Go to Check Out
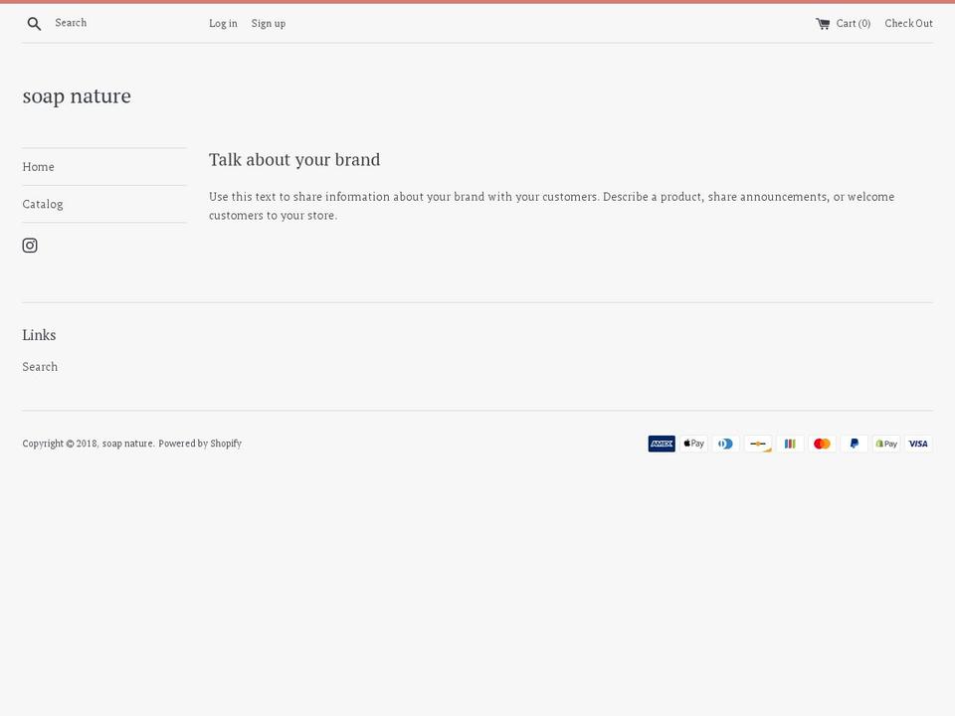This screenshot has width=955, height=716. coord(908,23)
